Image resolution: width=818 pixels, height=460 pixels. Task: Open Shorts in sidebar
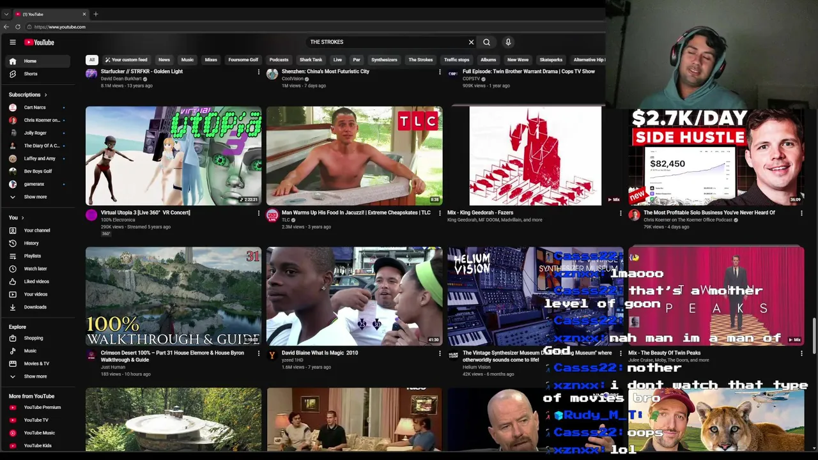pos(38,74)
